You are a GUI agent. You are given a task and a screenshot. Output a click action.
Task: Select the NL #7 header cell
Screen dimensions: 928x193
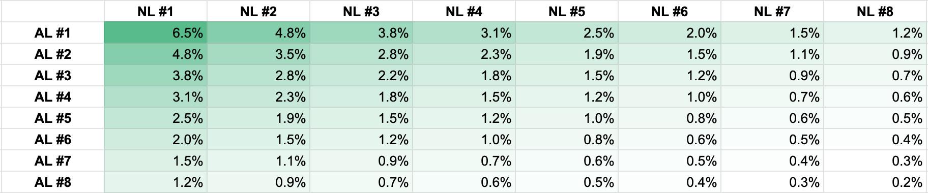pos(772,11)
